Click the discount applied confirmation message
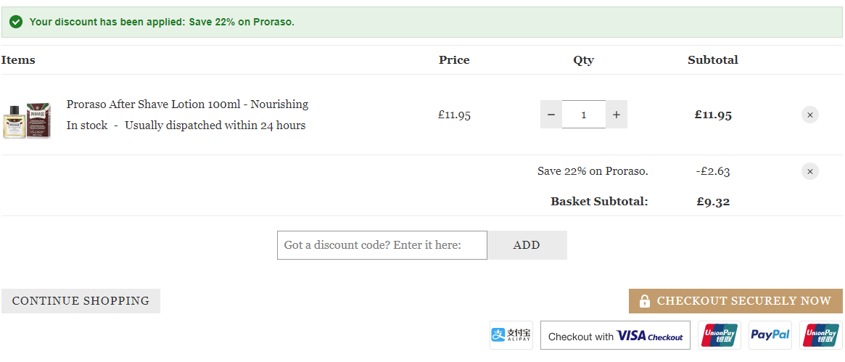845x362 pixels. pyautogui.click(x=162, y=22)
